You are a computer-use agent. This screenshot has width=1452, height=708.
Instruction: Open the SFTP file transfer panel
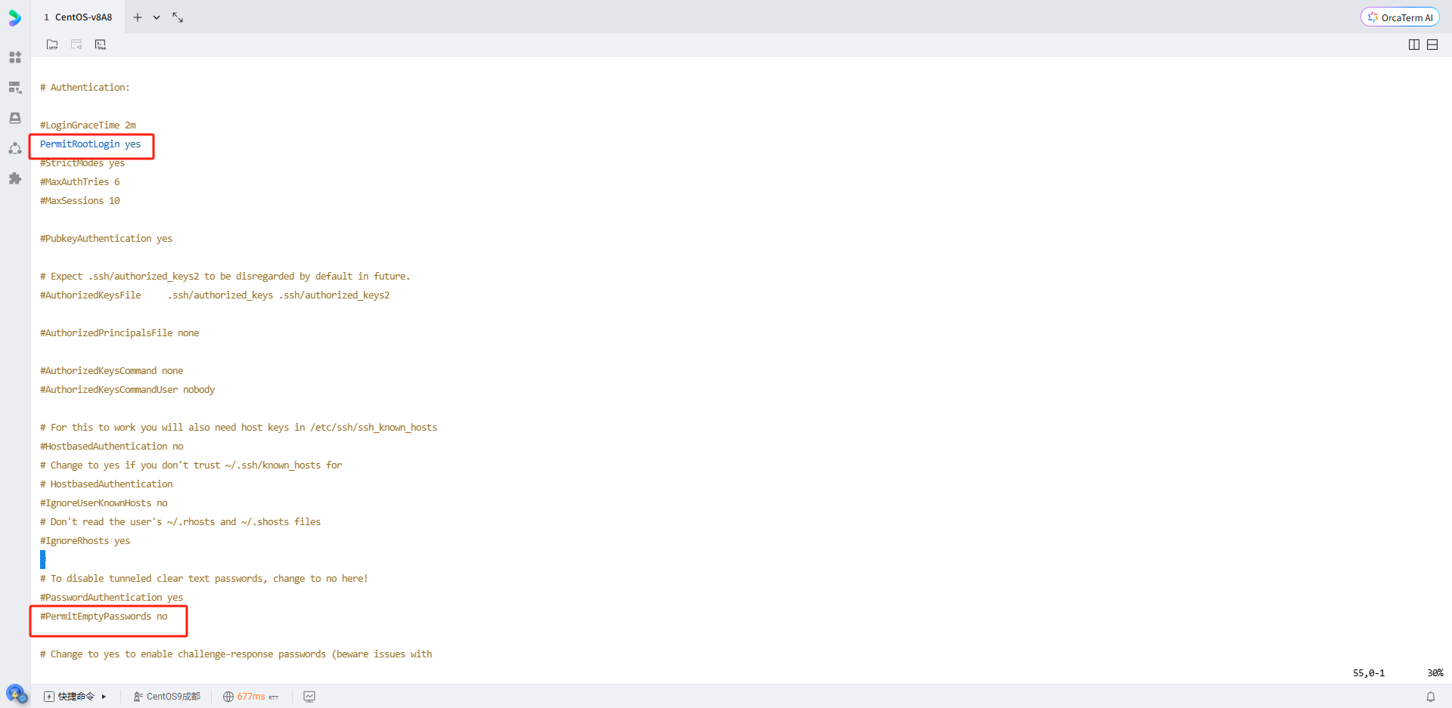click(51, 44)
